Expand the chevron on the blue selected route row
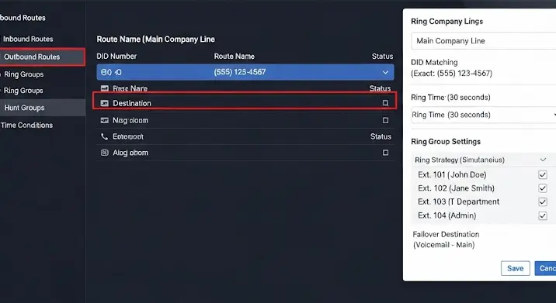556x303 pixels. [x=385, y=72]
